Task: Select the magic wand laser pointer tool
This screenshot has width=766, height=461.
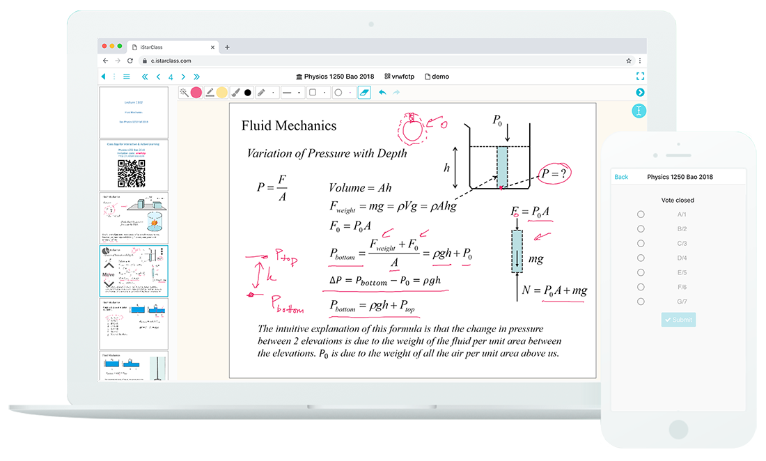Action: click(184, 93)
